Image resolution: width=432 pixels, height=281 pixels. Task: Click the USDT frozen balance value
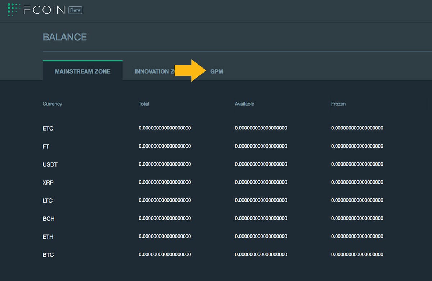pyautogui.click(x=357, y=164)
